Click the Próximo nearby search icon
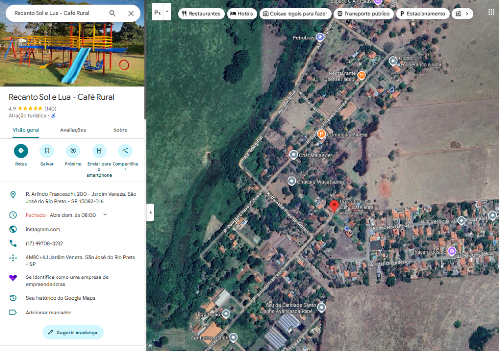 coord(73,151)
